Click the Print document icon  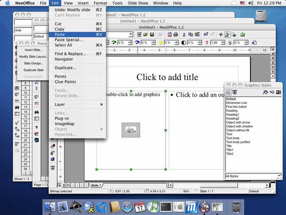point(176,35)
